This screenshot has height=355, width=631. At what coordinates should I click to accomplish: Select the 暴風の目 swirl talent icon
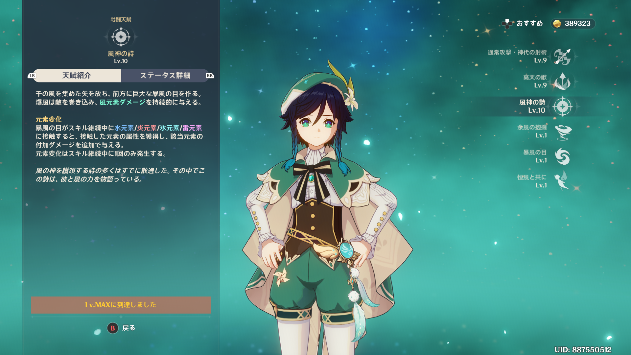click(562, 156)
